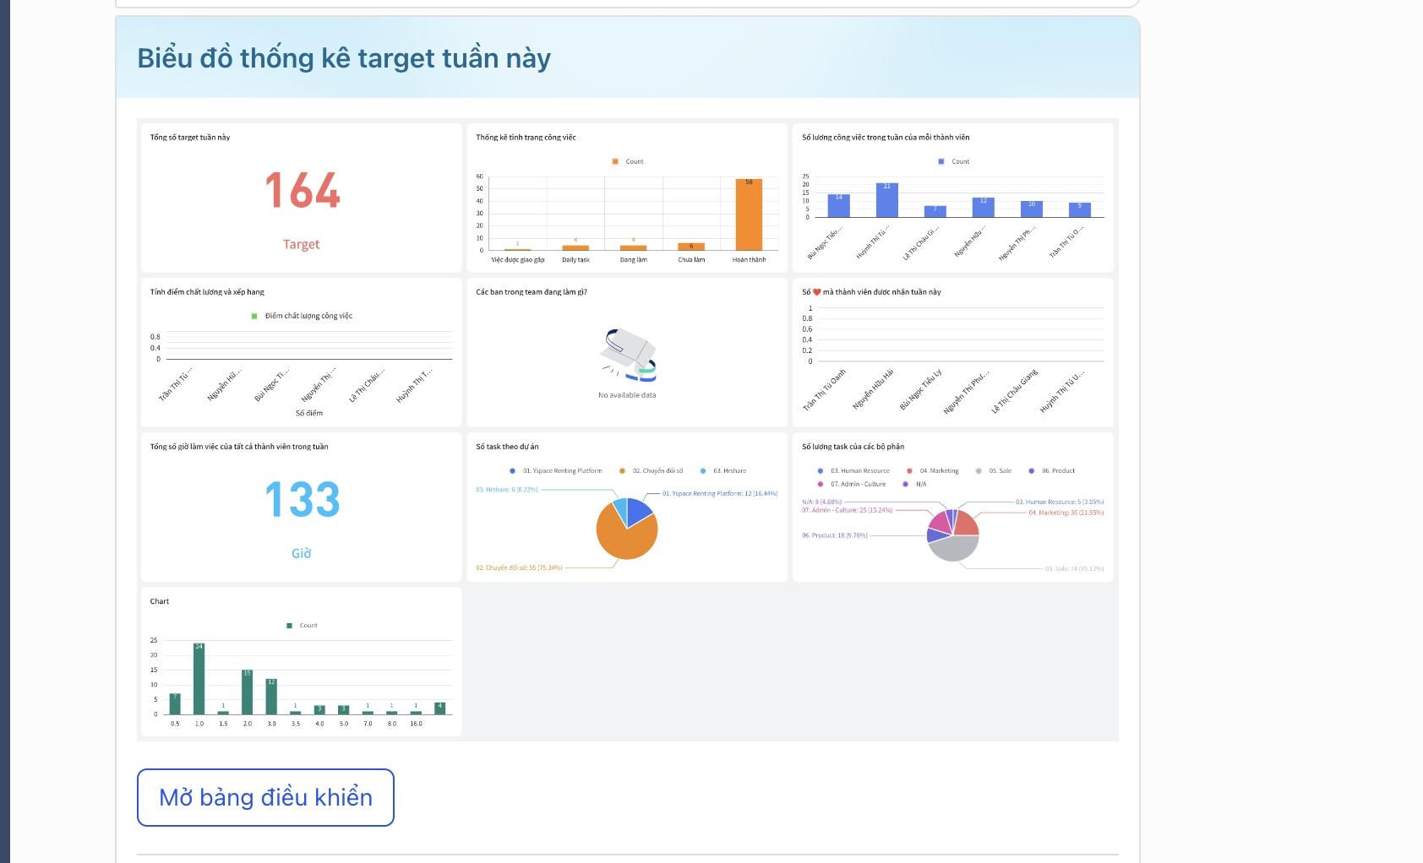Click the red Marketing slice in department pie

968,523
